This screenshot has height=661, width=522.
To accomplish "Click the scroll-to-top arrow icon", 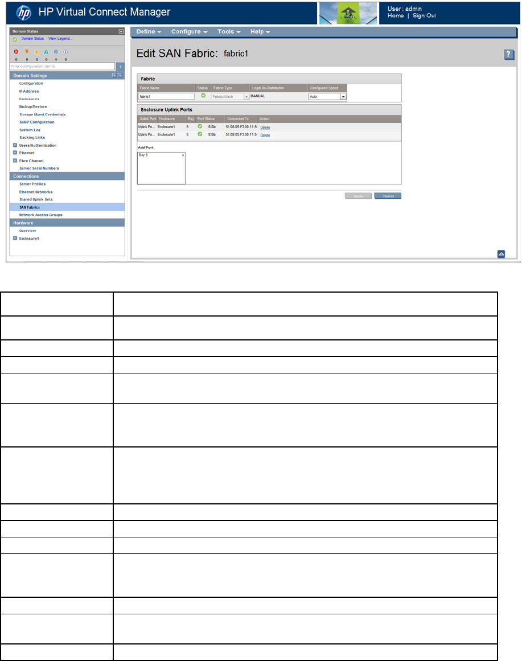I will [501, 254].
